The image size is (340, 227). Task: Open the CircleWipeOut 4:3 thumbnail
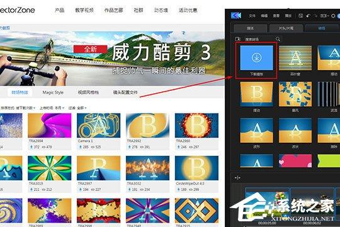(x=196, y=168)
